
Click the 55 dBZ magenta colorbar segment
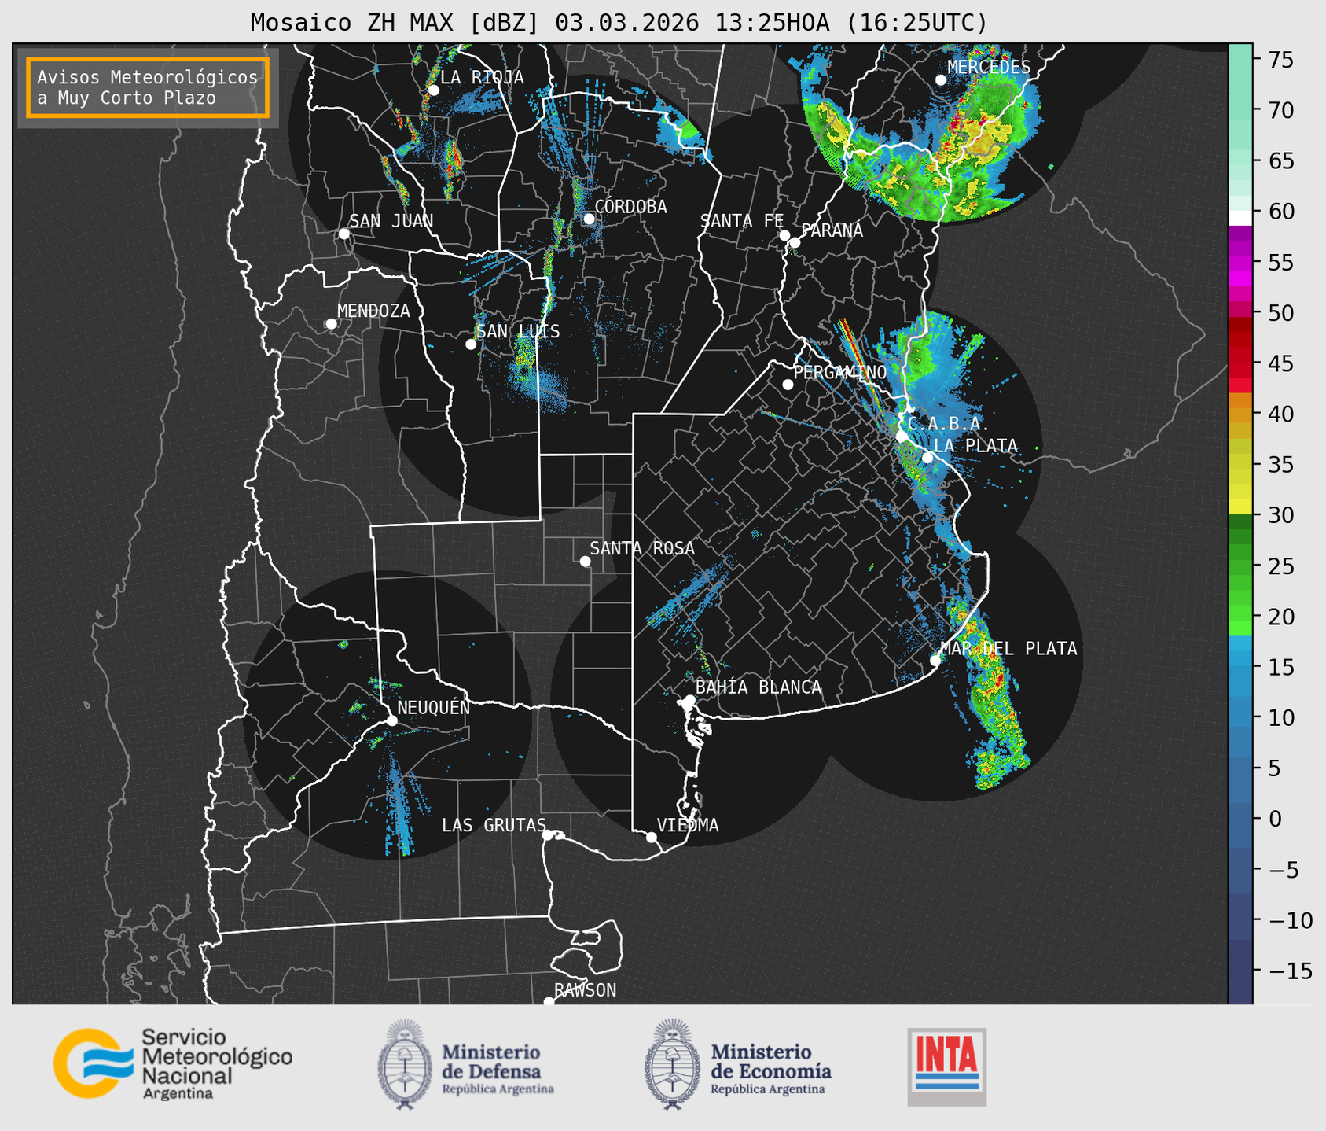point(1240,263)
